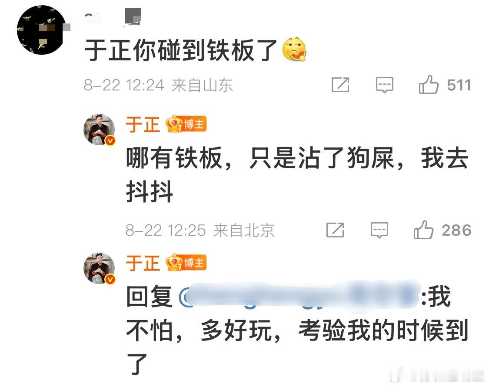Tap the 博主 badge beside first 于正 name
The width and height of the screenshot is (489, 387).
pyautogui.click(x=194, y=124)
